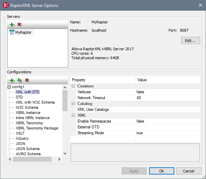
Task: Delete the selected configuration with red X
Action: click(x=27, y=80)
